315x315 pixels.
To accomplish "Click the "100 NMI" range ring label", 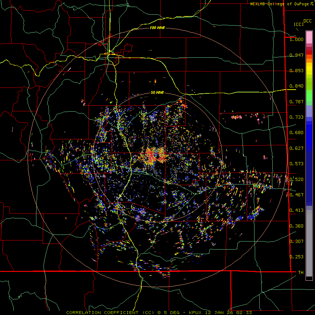I will [x=157, y=28].
